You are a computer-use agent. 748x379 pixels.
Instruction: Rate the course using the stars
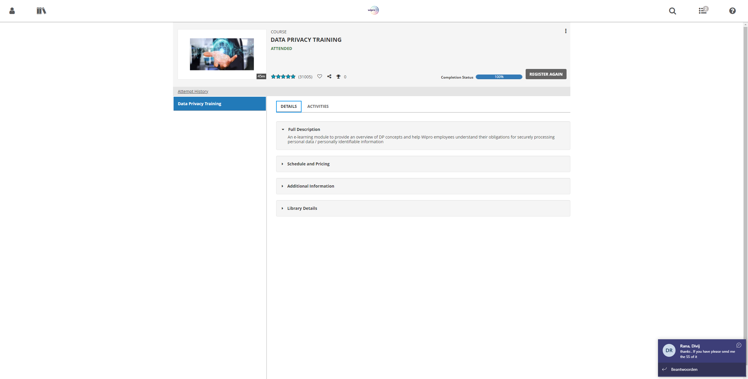point(283,77)
